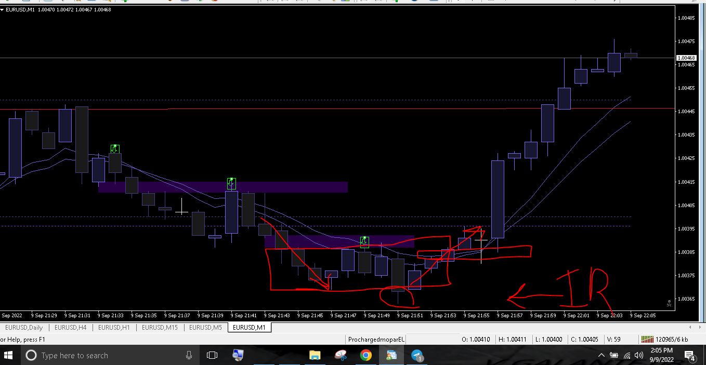Click the taskbar search box
This screenshot has width=706, height=365.
tap(110, 355)
